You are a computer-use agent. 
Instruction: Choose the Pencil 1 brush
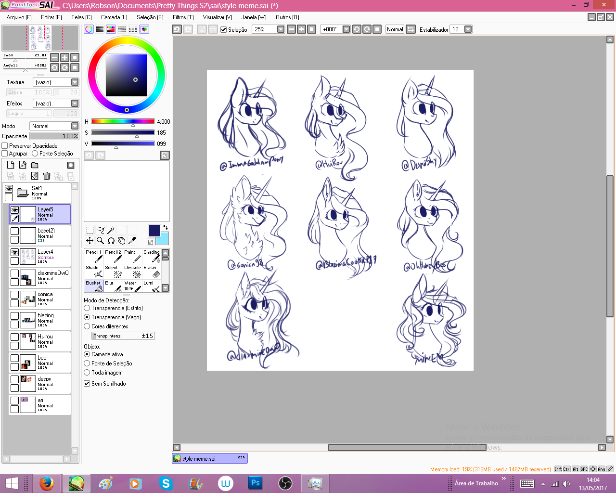tap(94, 256)
